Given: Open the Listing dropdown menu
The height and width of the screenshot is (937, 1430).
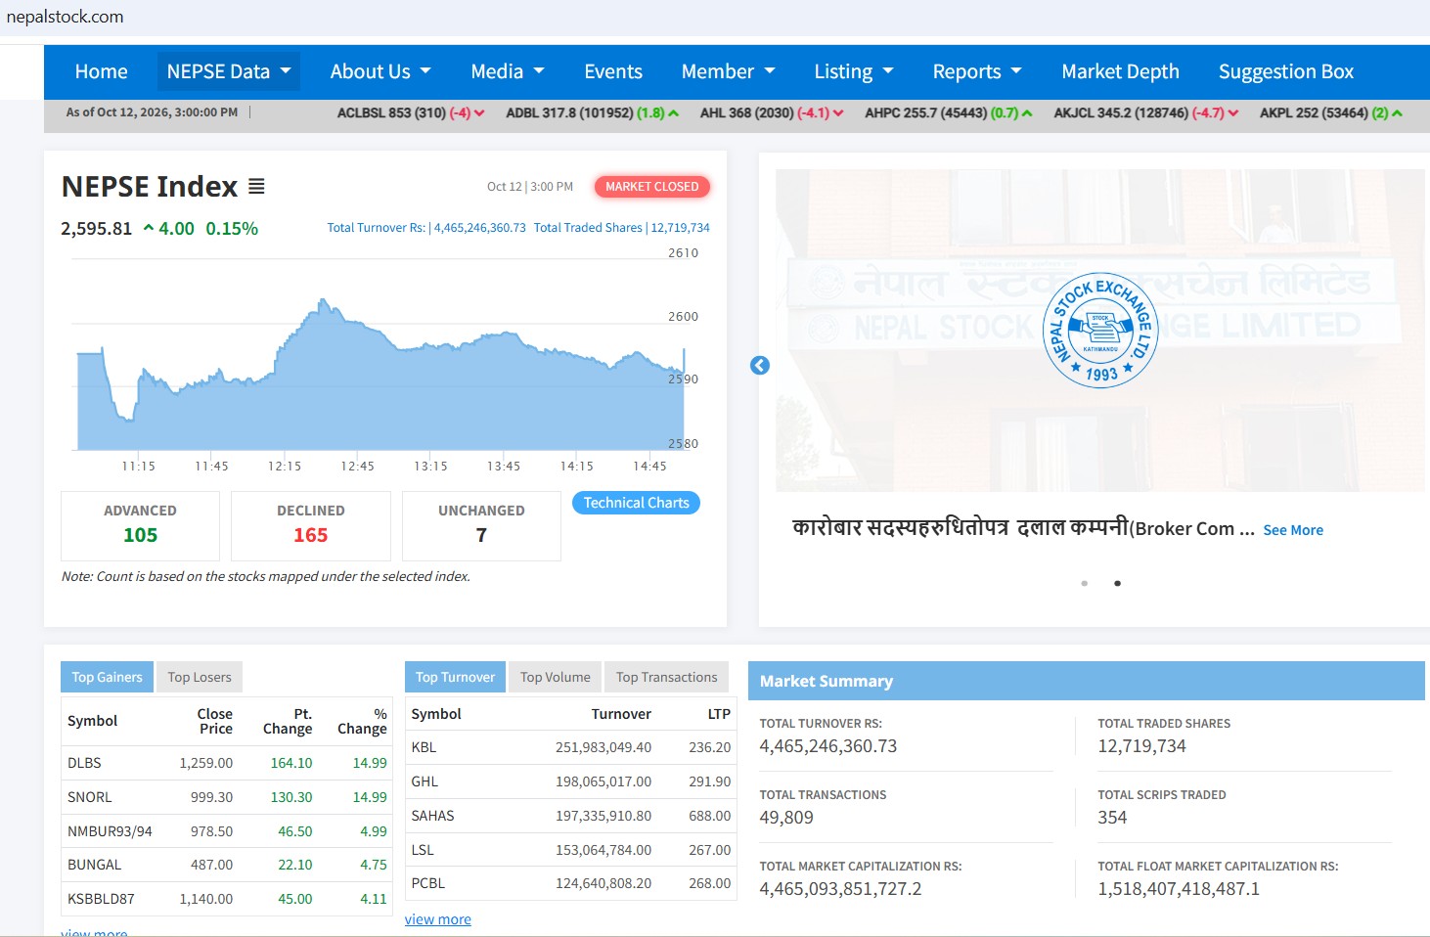Looking at the screenshot, I should click(854, 71).
